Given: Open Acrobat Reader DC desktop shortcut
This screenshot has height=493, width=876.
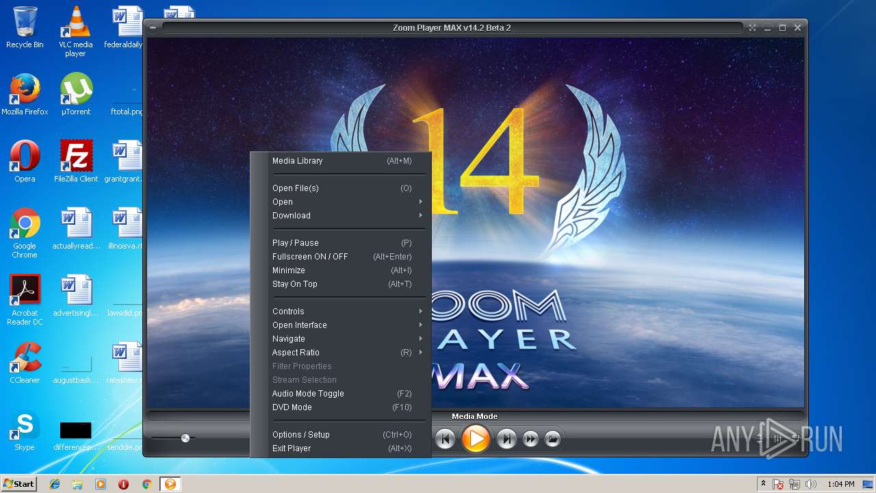Looking at the screenshot, I should pos(25,300).
